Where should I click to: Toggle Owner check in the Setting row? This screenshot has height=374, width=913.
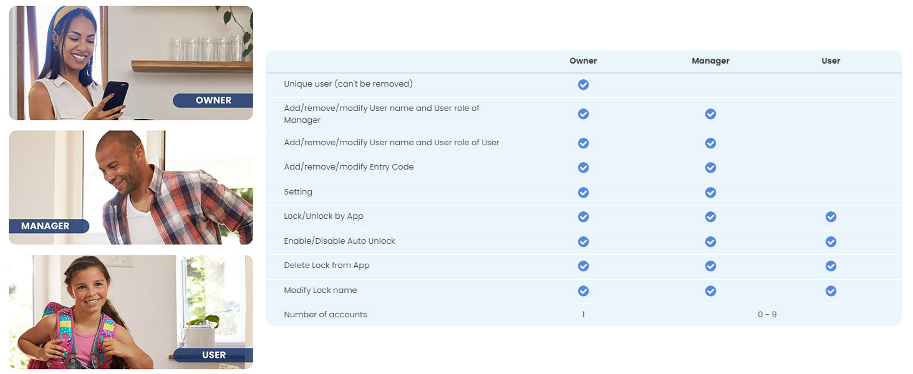click(x=583, y=193)
